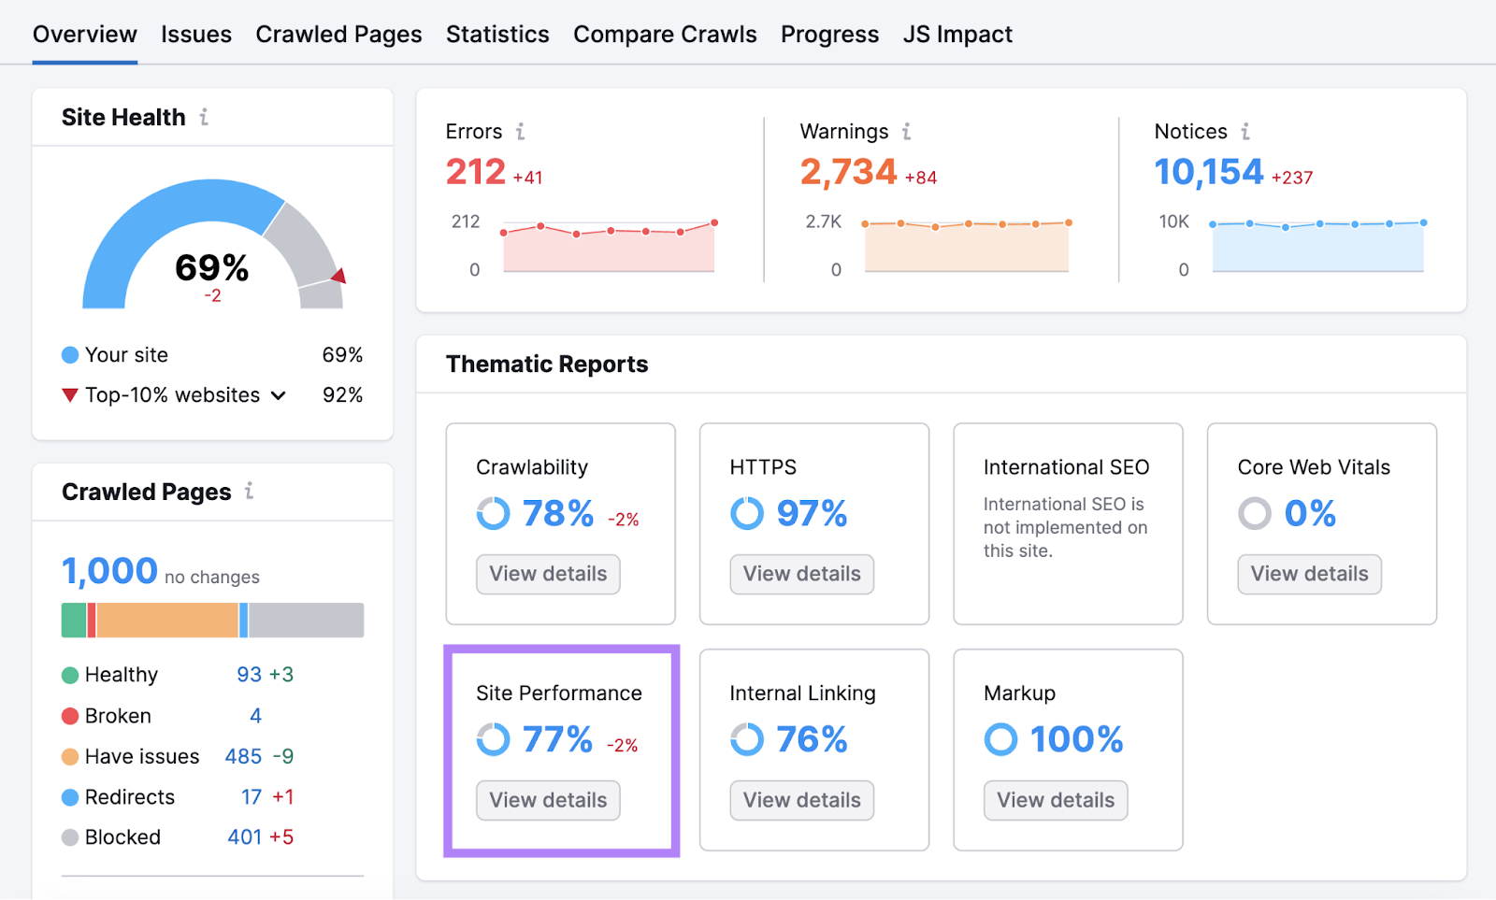1496x900 pixels.
Task: Show info tooltip next to Warnings
Action: (907, 132)
